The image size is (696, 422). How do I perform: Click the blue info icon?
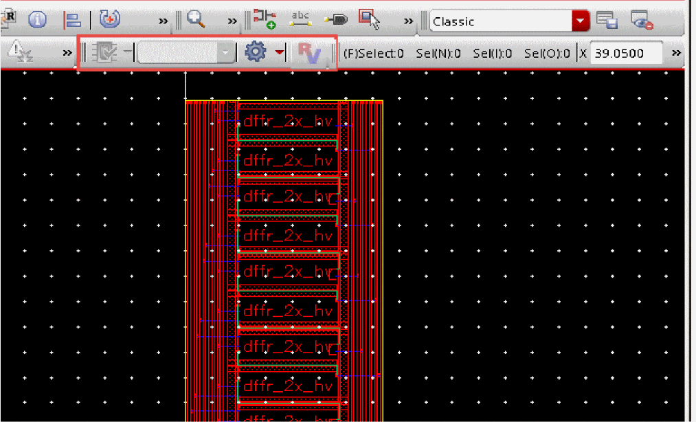coord(37,21)
